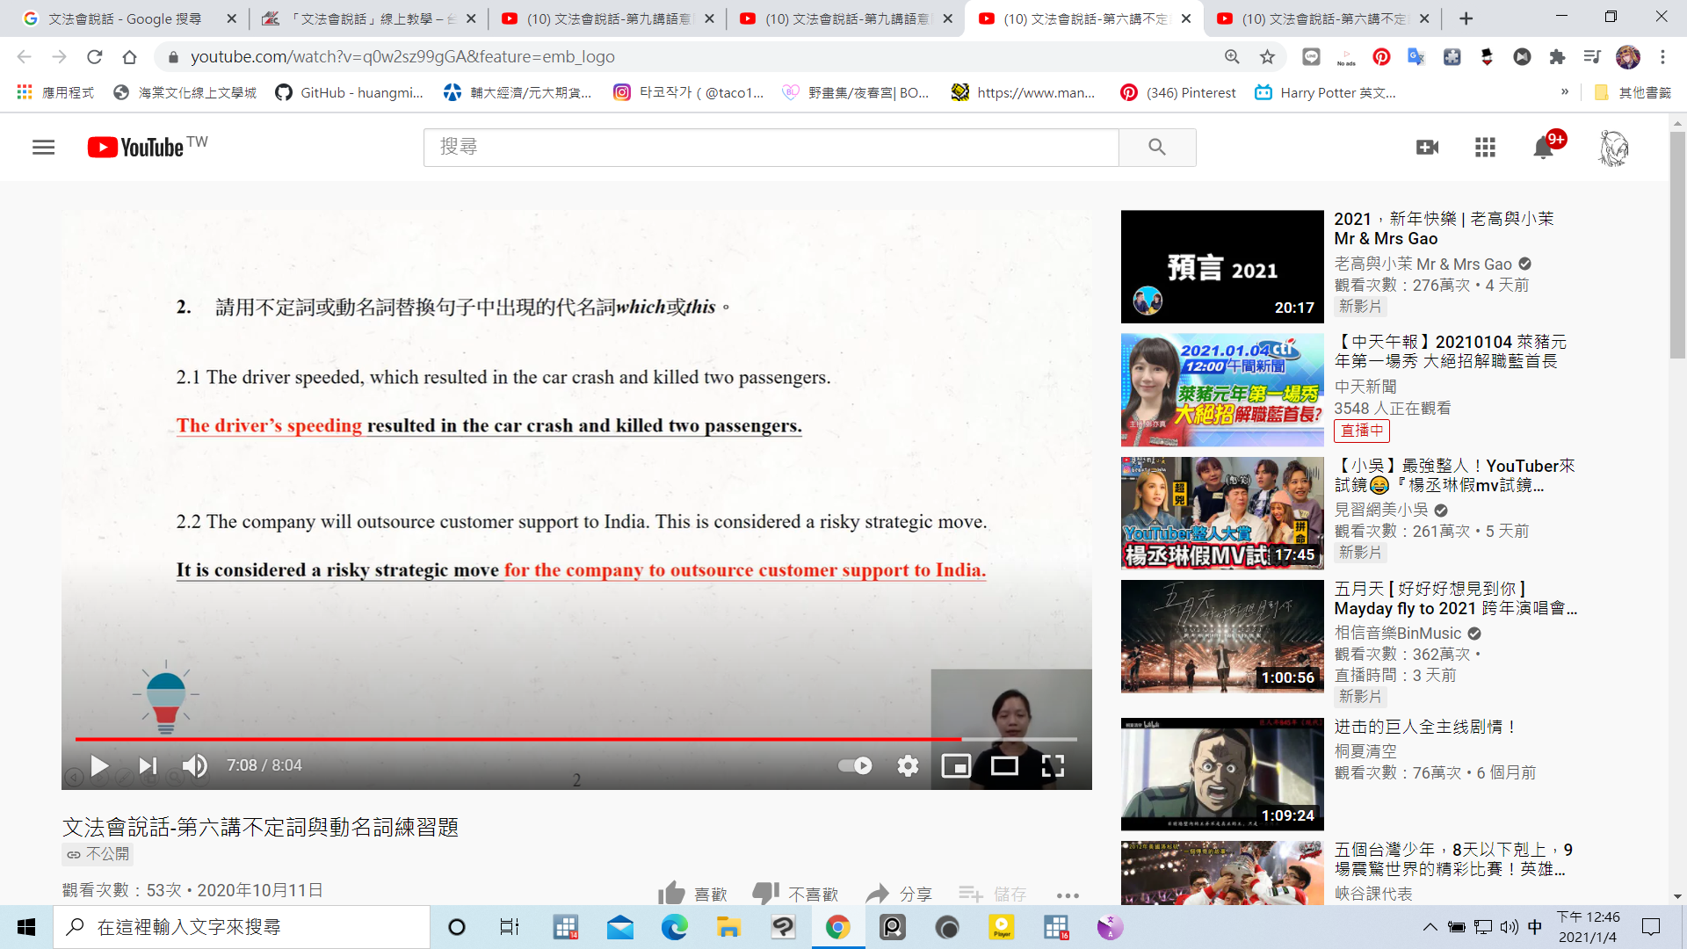Viewport: 1687px width, 949px height.
Task: Open the GitHub - huangmi... bookmark
Action: click(349, 92)
